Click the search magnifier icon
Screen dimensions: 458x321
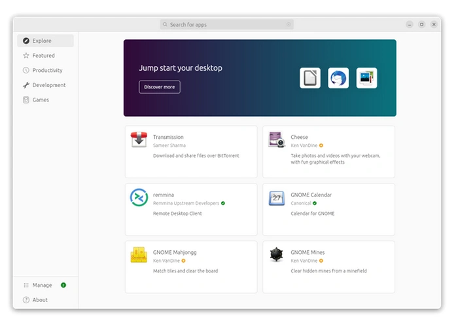tap(165, 24)
